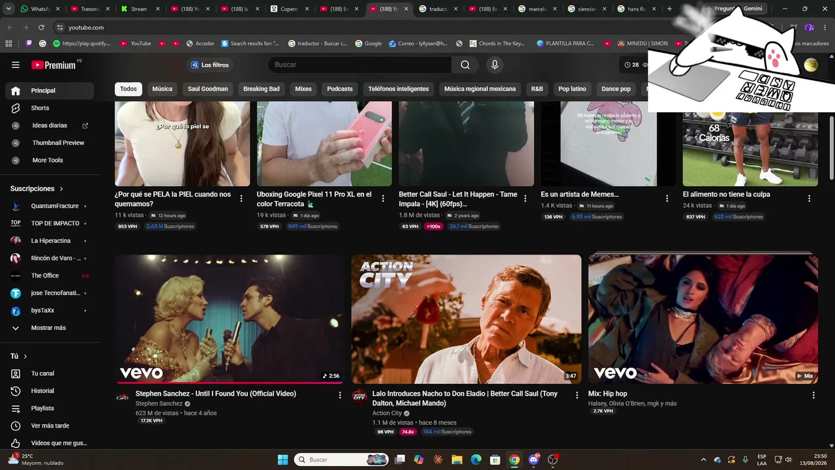Screen dimensions: 835x470
Task: Open Ver más tarde list
Action: click(50, 426)
